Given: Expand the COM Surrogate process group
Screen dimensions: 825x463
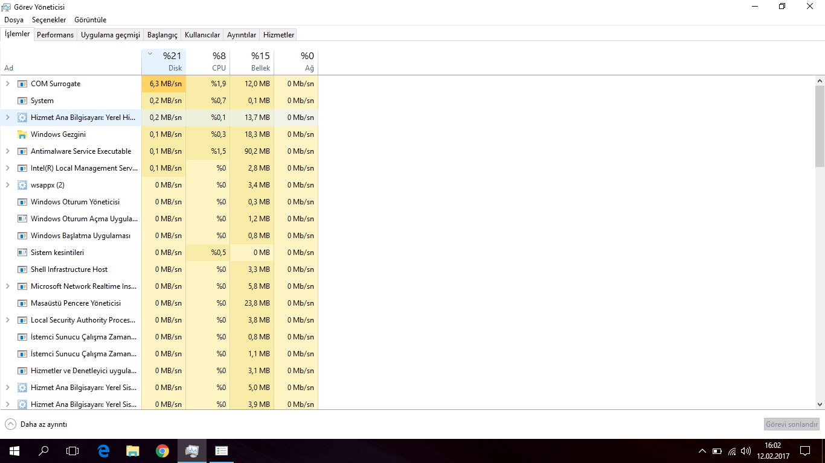Looking at the screenshot, I should tap(7, 84).
